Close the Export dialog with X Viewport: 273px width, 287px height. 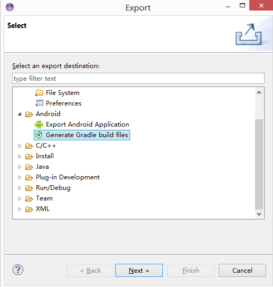pos(261,5)
